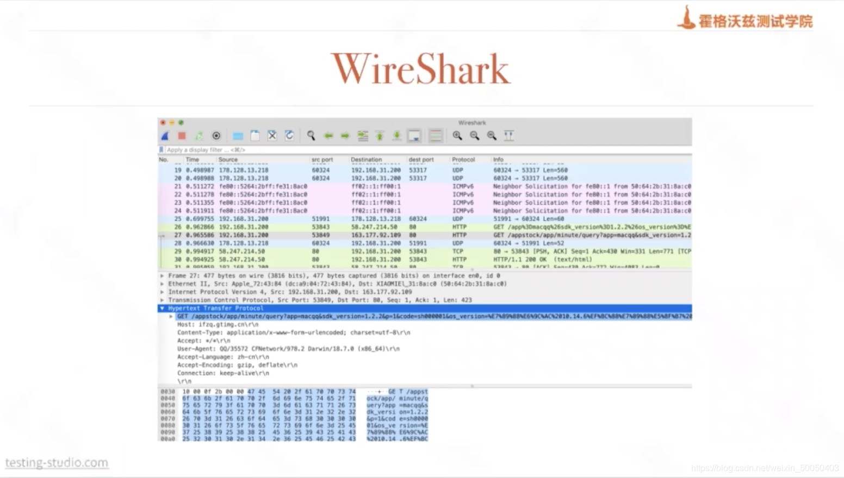The width and height of the screenshot is (844, 478).
Task: Zoom in on the packet text
Action: click(457, 136)
